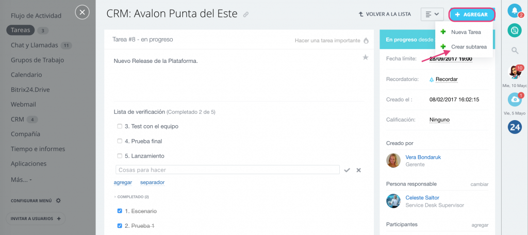Click the search magnifier icon
528x235 pixels.
point(515,51)
